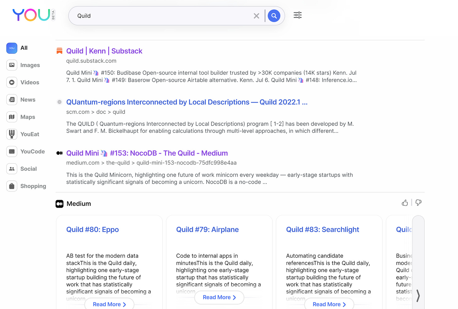Click the Medium section heading text
This screenshot has height=309, width=458.
pos(79,204)
